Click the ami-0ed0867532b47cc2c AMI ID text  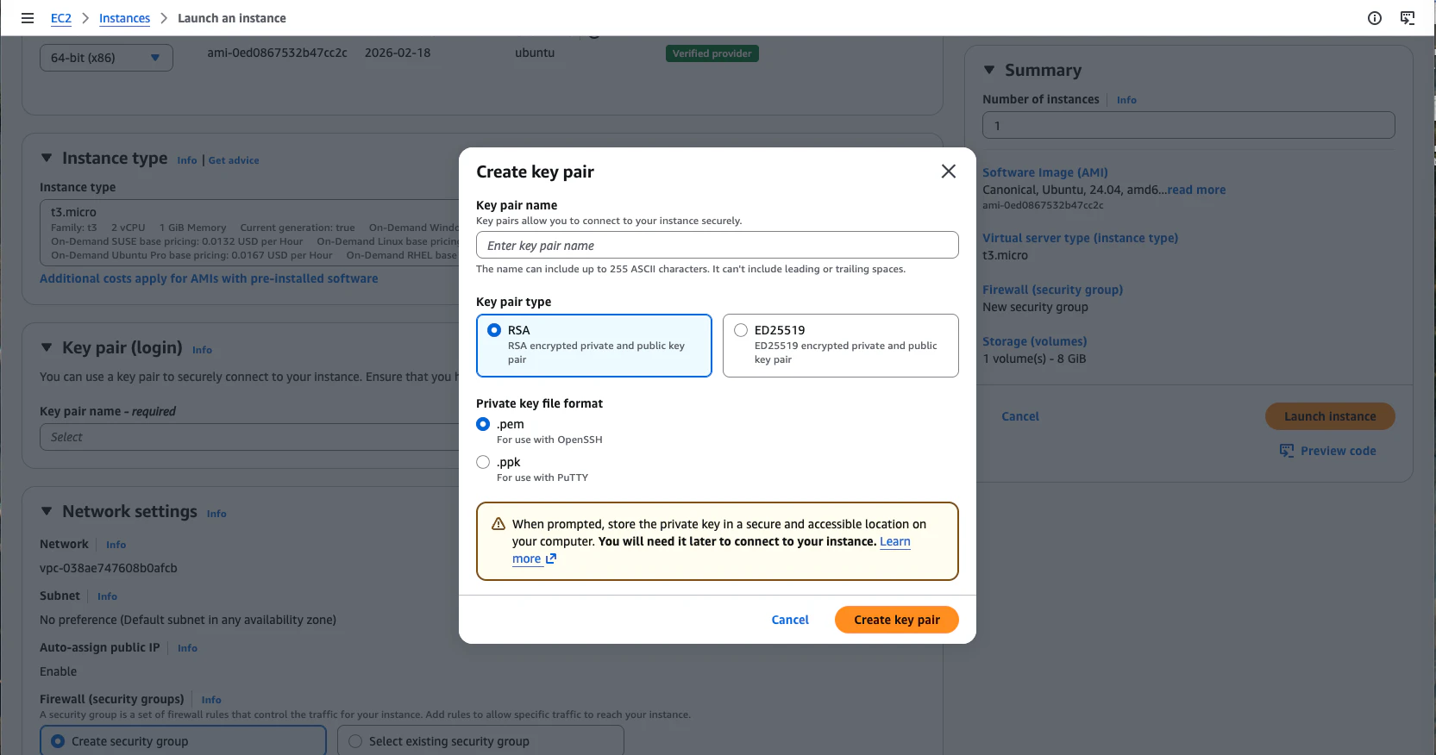point(277,53)
